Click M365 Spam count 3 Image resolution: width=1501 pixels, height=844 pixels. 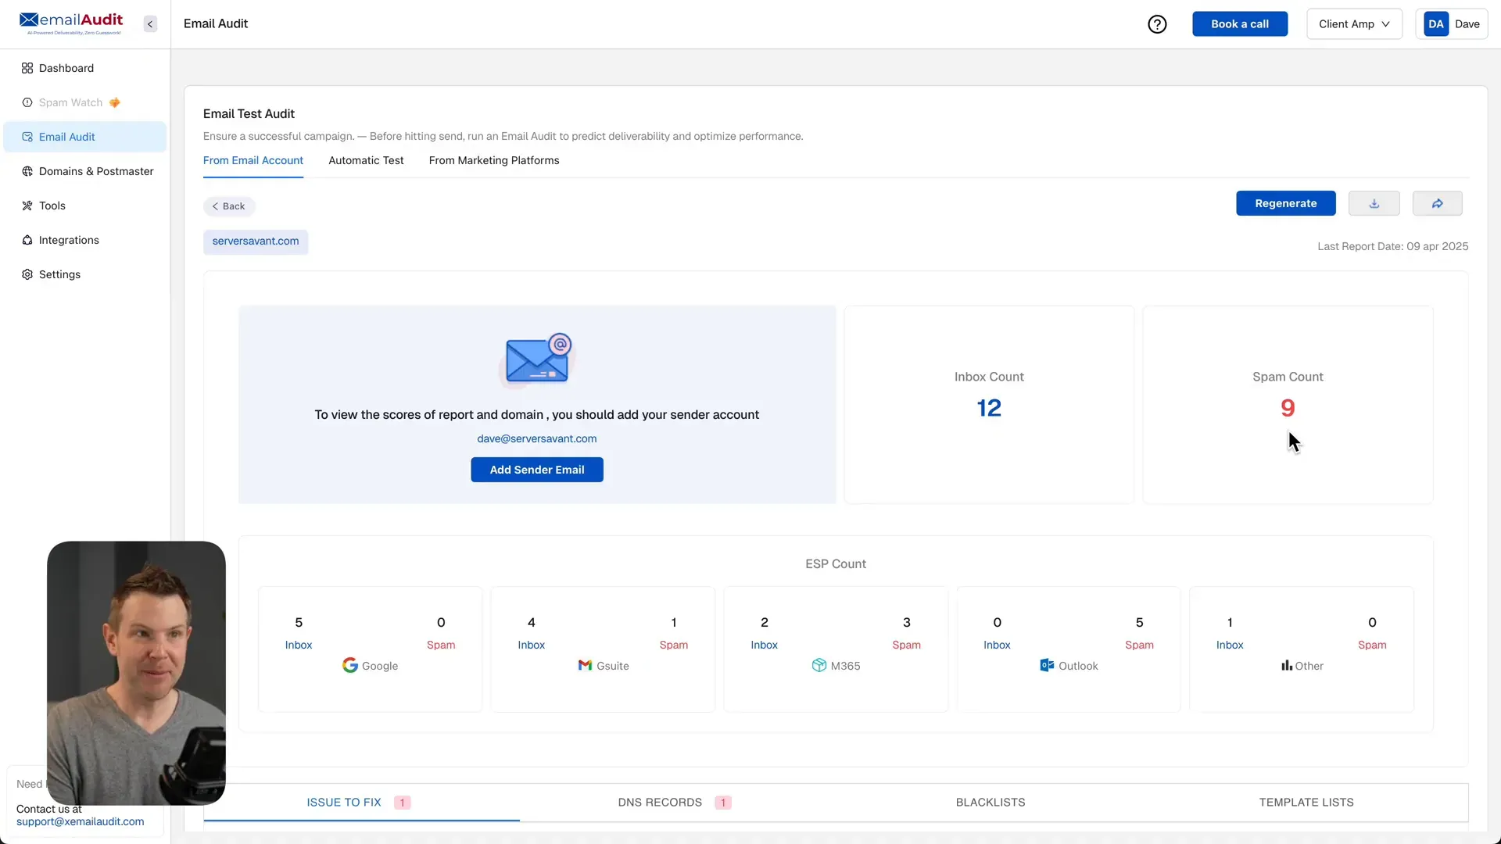907,623
